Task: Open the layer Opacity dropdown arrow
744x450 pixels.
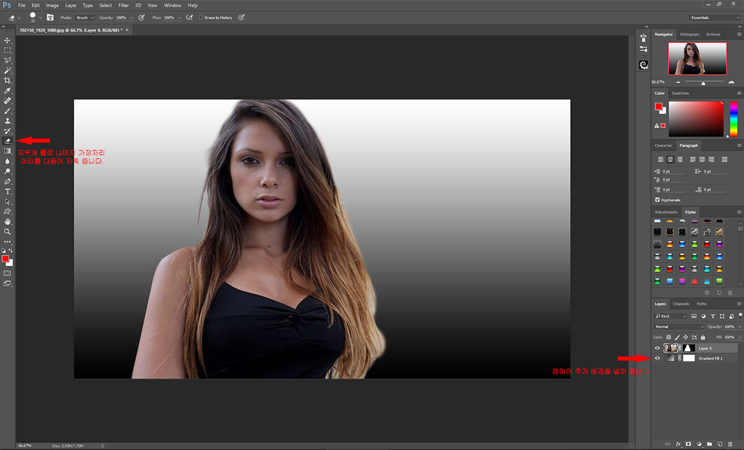Action: [739, 327]
